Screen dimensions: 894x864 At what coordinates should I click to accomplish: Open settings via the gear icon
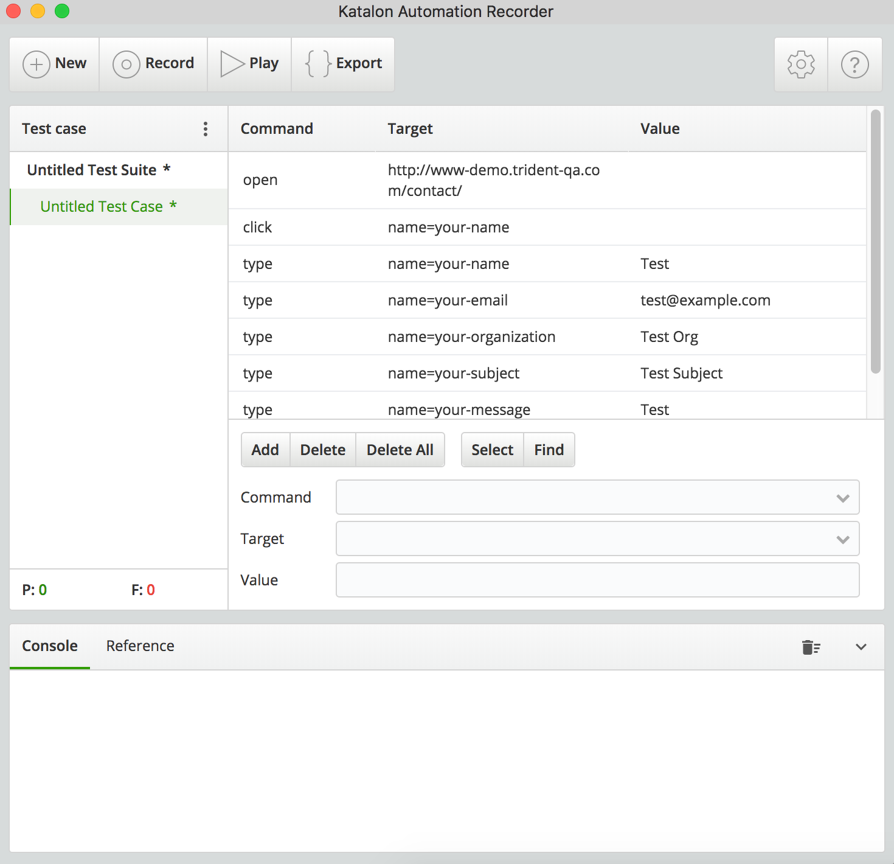[801, 64]
